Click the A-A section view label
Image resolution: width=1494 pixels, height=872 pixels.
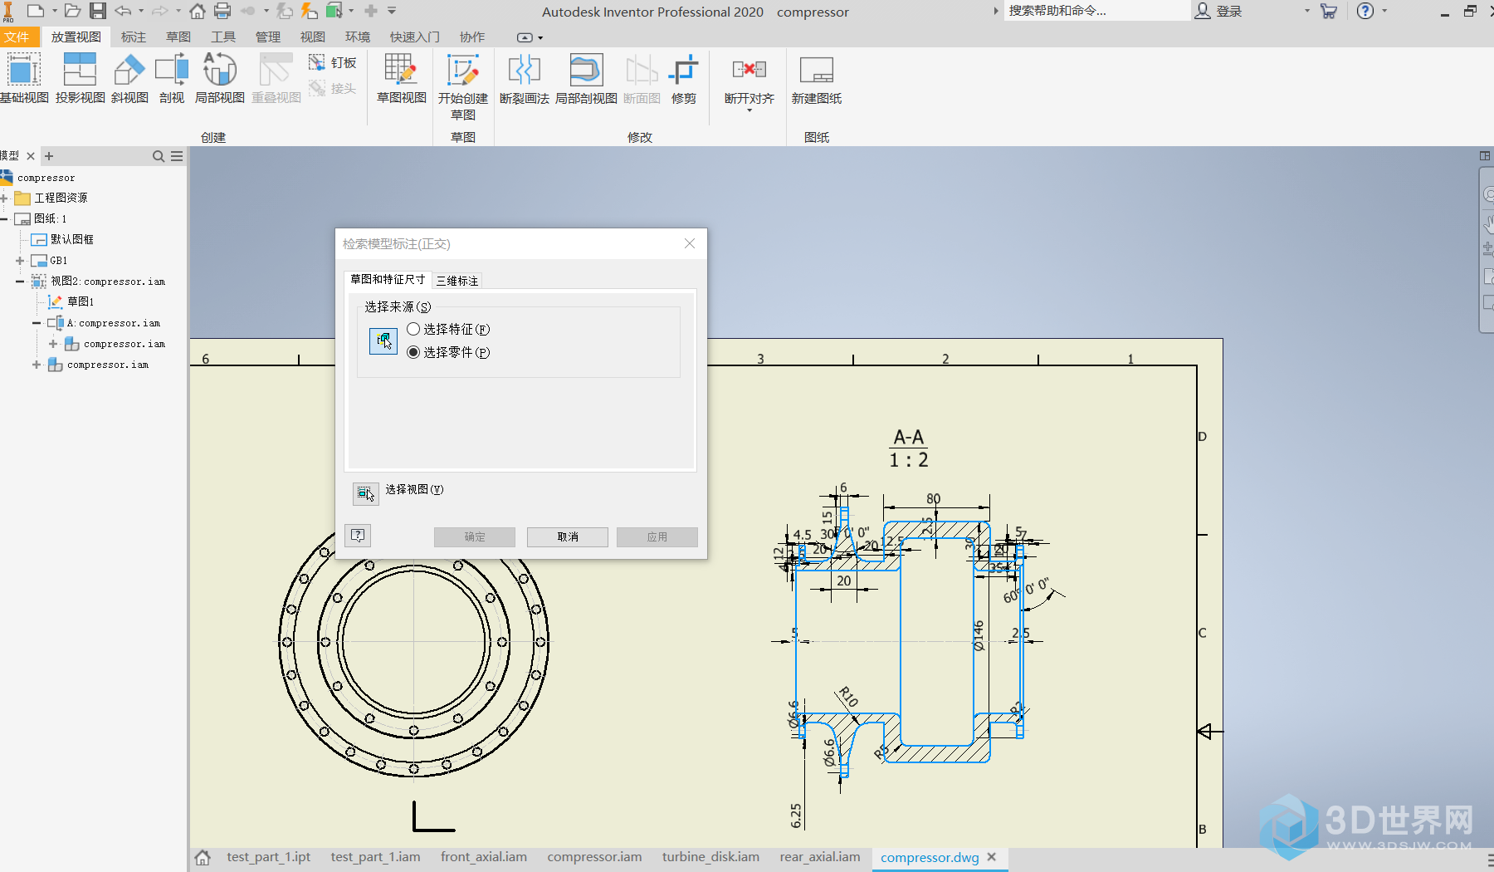click(x=909, y=437)
